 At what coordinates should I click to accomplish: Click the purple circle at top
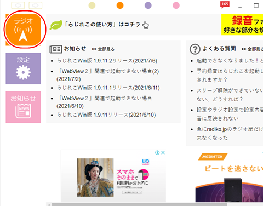coord(148,5)
